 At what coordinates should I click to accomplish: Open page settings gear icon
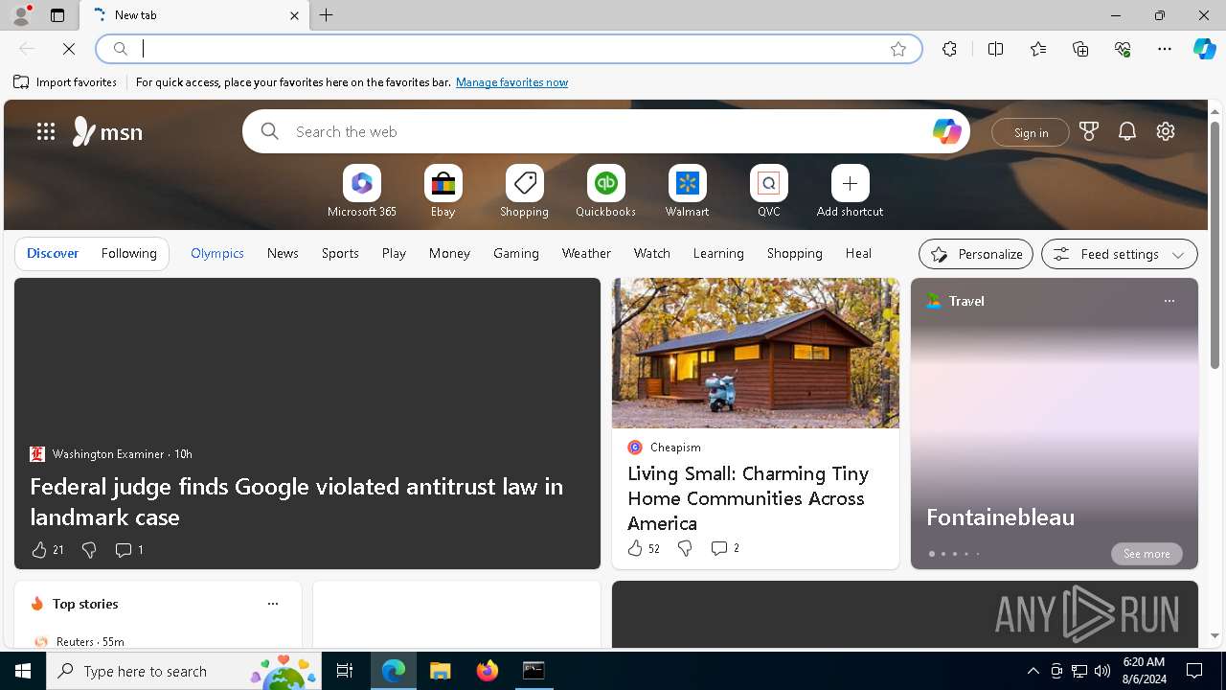tap(1166, 131)
